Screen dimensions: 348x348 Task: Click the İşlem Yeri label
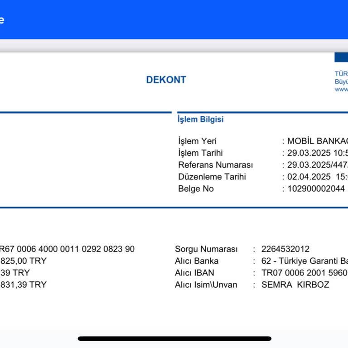pos(197,141)
